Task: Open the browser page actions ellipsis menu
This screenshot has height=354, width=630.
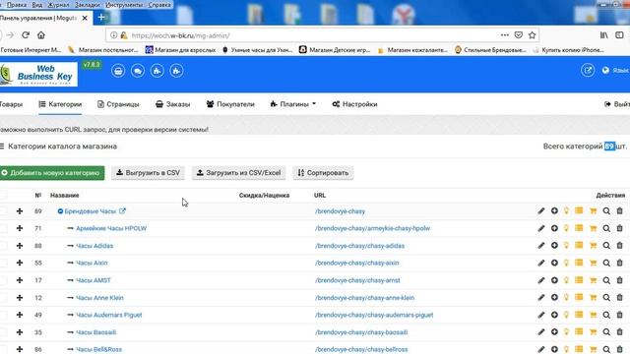Action: pyautogui.click(x=505, y=35)
